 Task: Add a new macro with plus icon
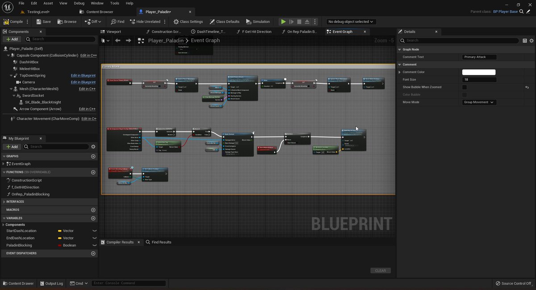point(93,210)
